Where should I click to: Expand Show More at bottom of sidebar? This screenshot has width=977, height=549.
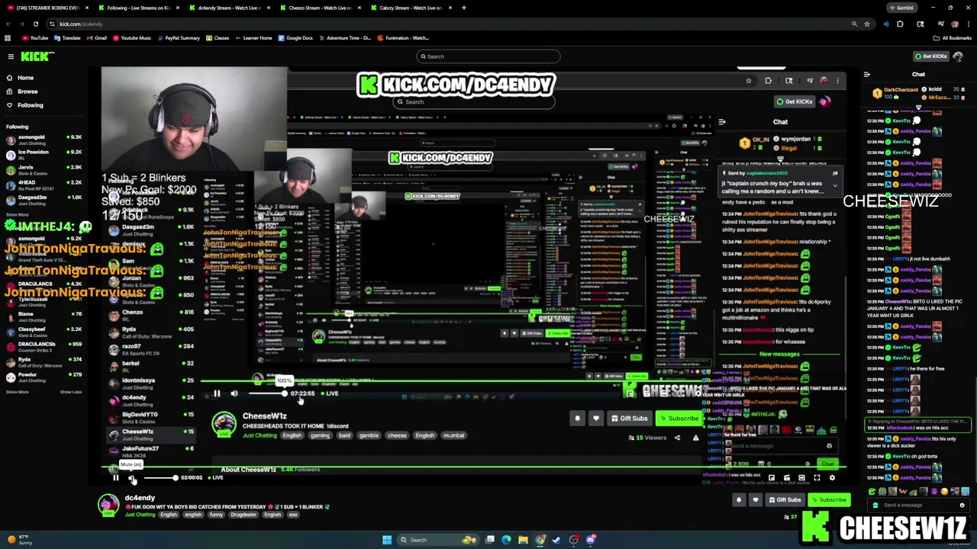coord(17,392)
